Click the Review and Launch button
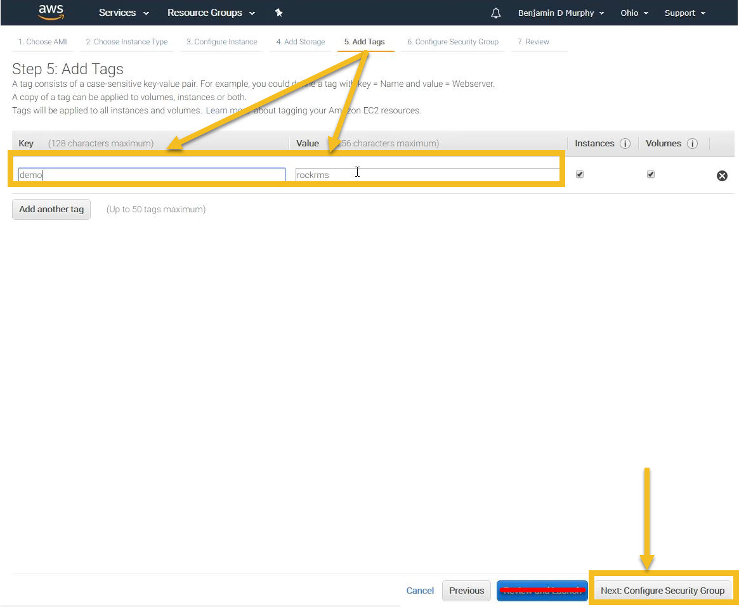Image resolution: width=739 pixels, height=607 pixels. [542, 591]
